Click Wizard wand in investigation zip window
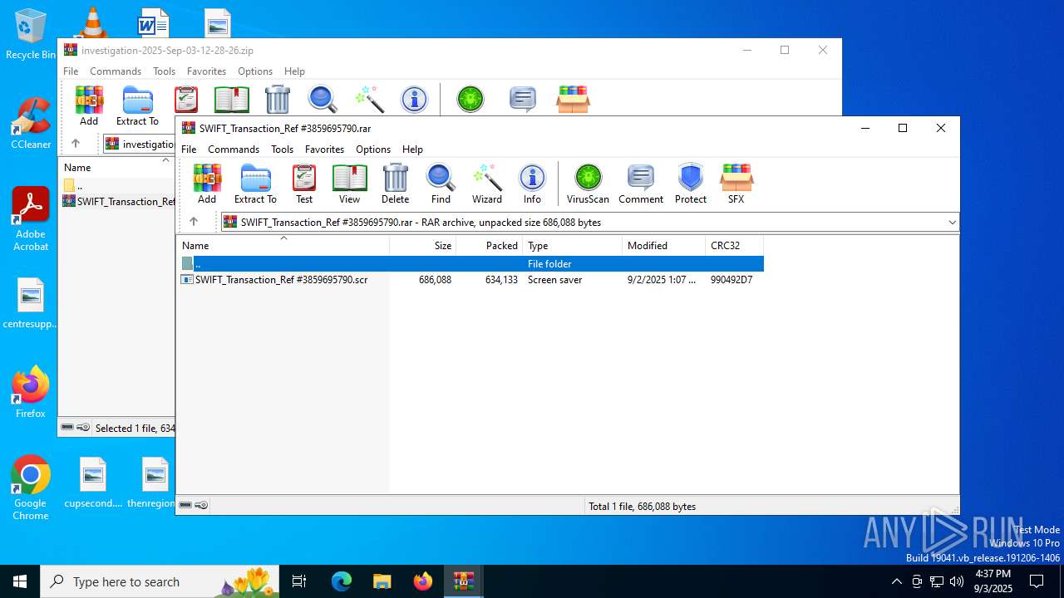This screenshot has height=598, width=1064. [369, 100]
